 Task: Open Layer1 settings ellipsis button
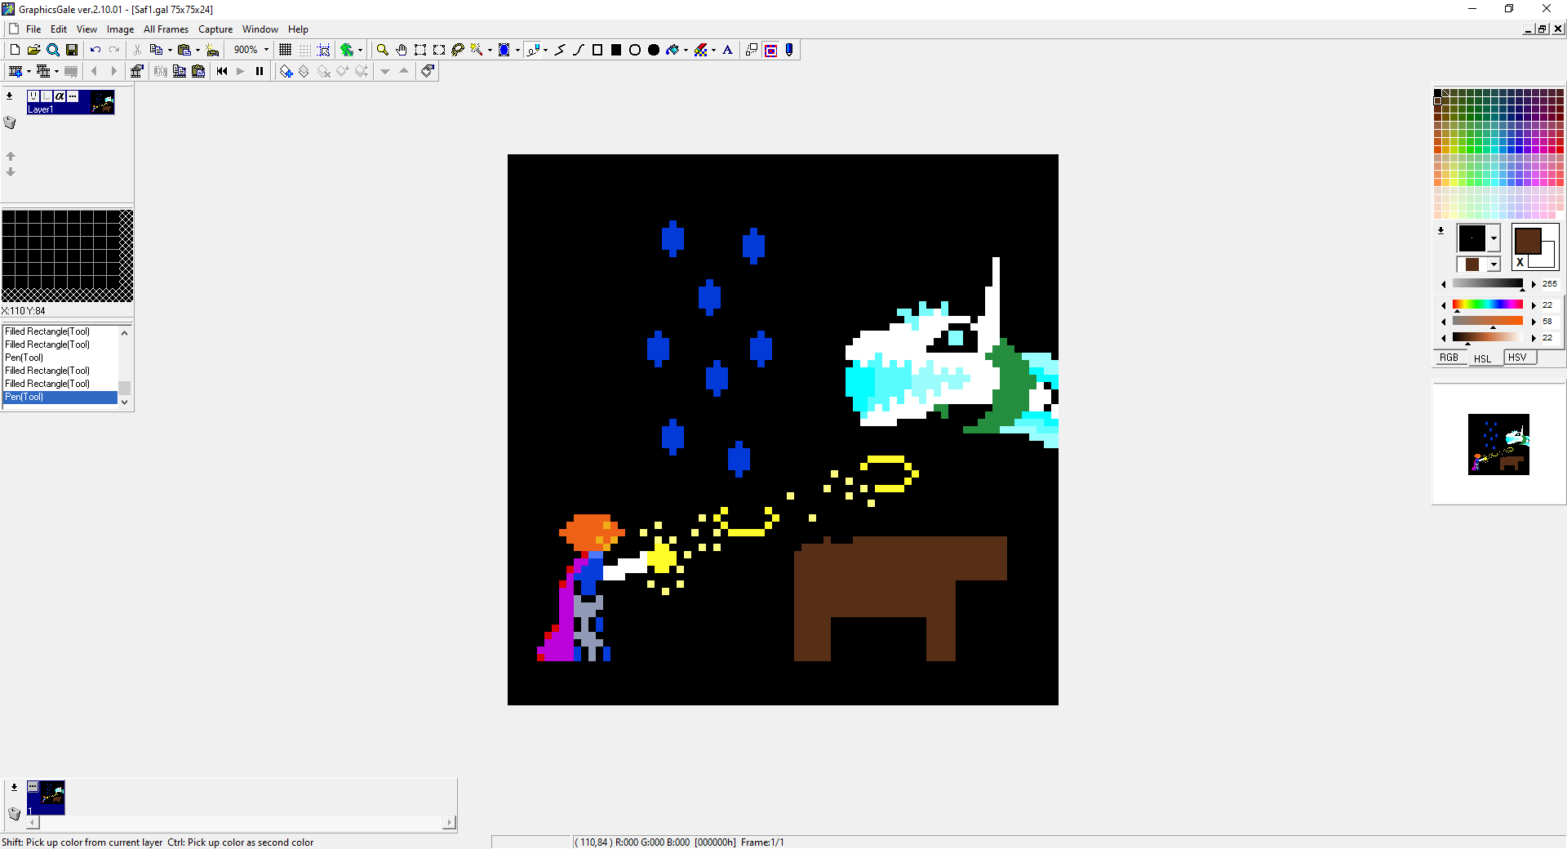point(73,96)
